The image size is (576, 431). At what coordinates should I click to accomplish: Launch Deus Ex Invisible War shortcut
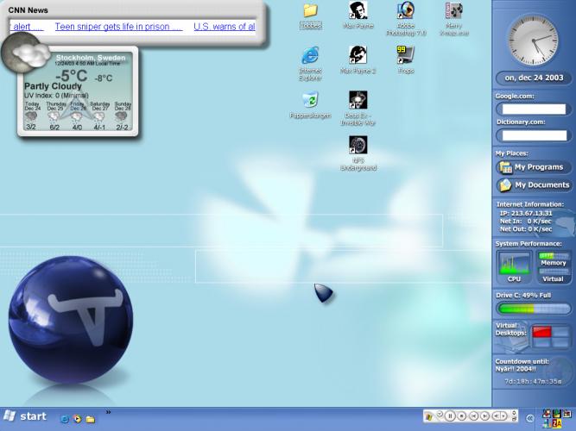pyautogui.click(x=358, y=101)
